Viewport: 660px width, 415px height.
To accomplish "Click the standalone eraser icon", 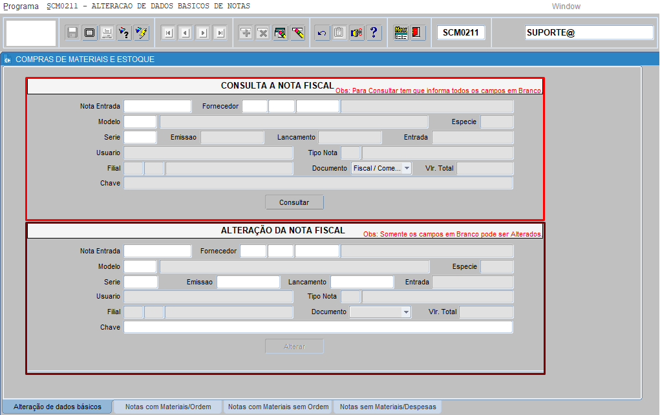I will tap(297, 33).
